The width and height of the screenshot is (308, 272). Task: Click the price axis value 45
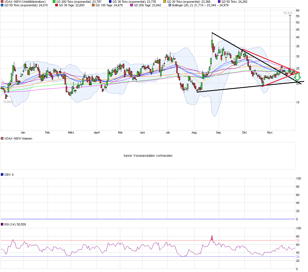click(x=298, y=30)
